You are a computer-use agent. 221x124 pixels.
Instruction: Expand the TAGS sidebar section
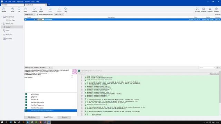click(x=2, y=31)
